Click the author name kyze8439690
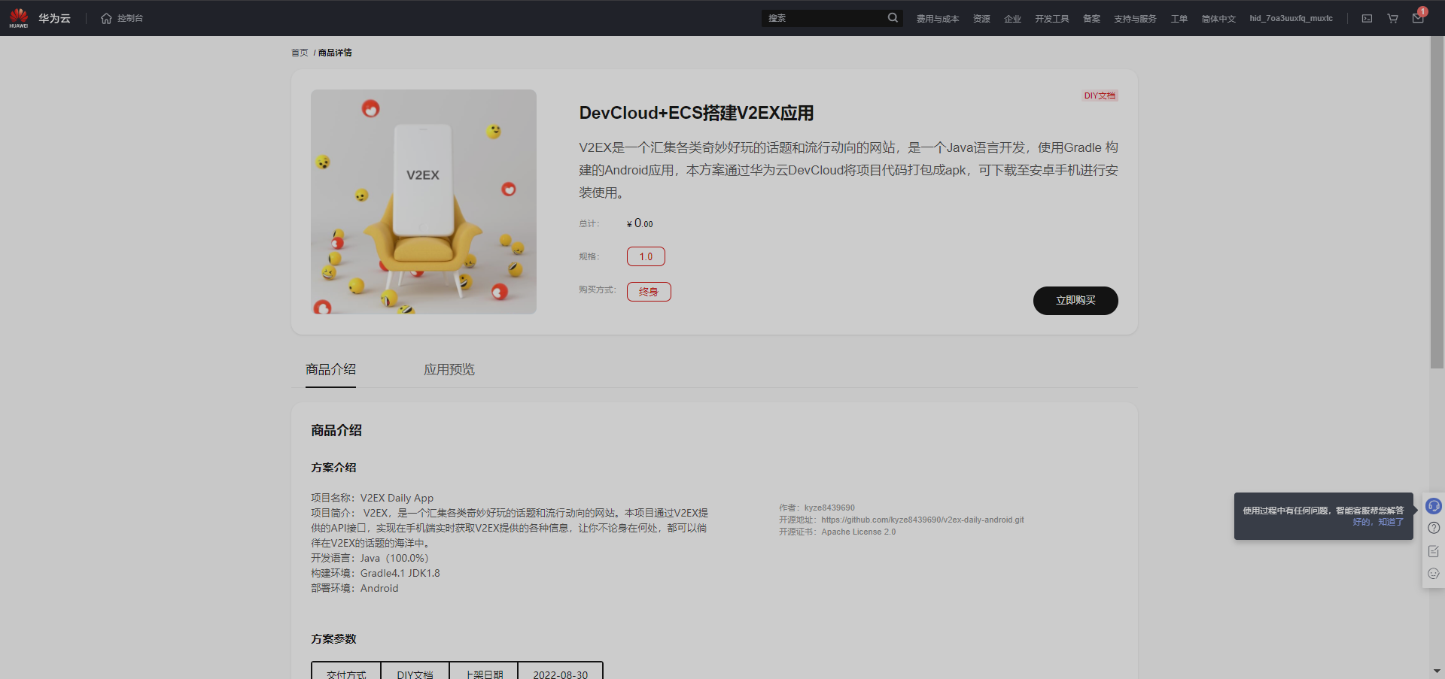This screenshot has width=1445, height=679. coord(829,508)
